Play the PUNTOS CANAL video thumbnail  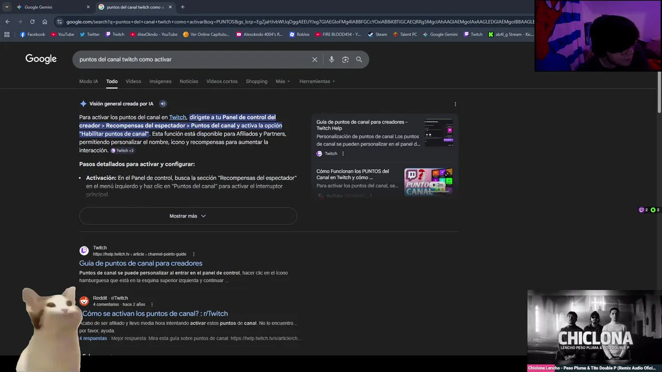(428, 182)
